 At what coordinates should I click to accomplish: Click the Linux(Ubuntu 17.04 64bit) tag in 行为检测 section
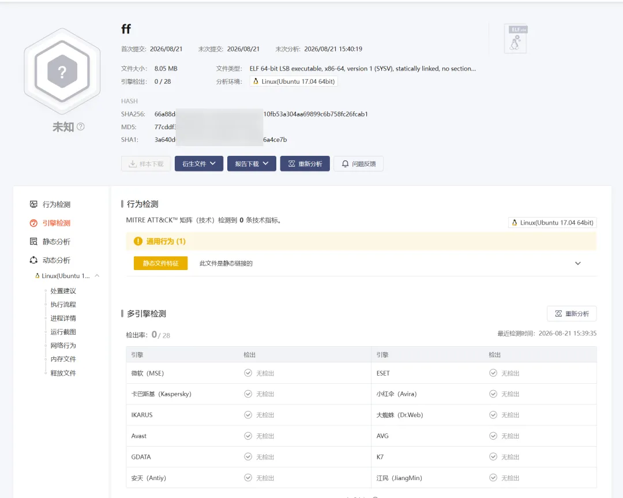552,223
